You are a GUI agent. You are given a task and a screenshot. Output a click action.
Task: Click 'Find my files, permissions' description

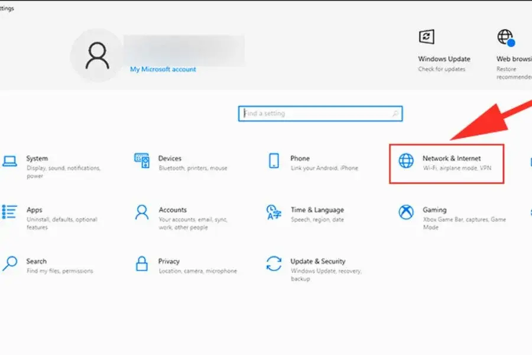60,271
